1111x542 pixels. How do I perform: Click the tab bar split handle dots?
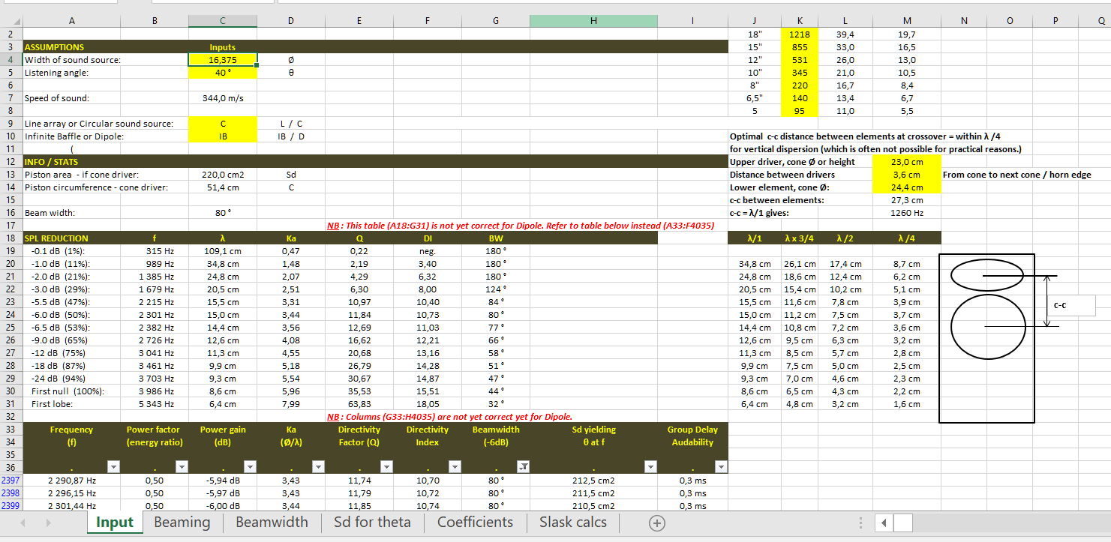(x=860, y=523)
